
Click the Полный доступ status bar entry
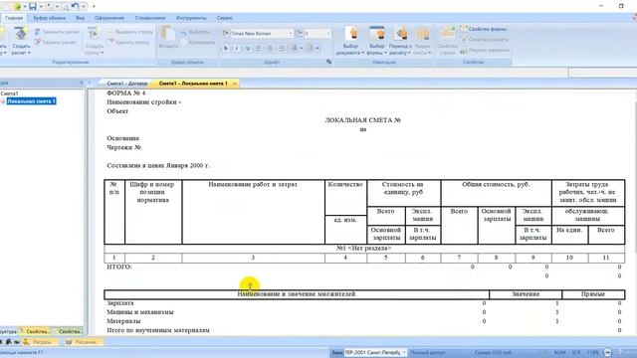427,353
